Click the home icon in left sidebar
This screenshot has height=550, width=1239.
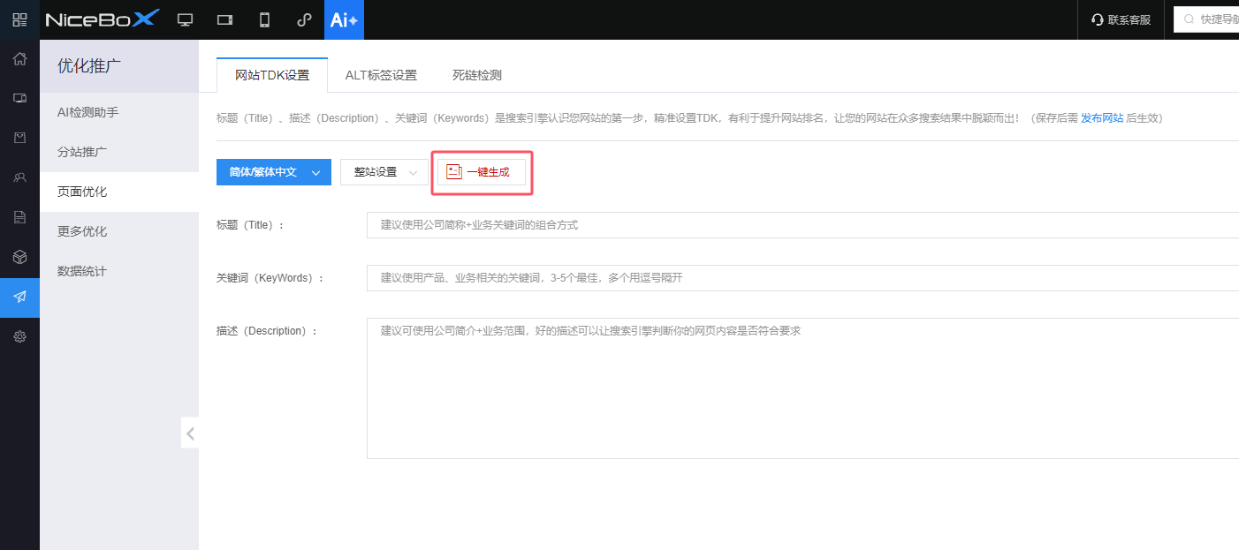pos(19,58)
